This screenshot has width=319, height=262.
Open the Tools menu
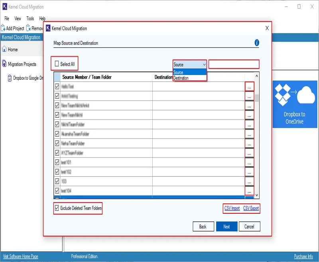click(30, 18)
